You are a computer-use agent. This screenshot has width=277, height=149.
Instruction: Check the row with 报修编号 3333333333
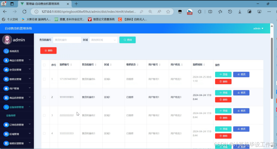click(44, 134)
